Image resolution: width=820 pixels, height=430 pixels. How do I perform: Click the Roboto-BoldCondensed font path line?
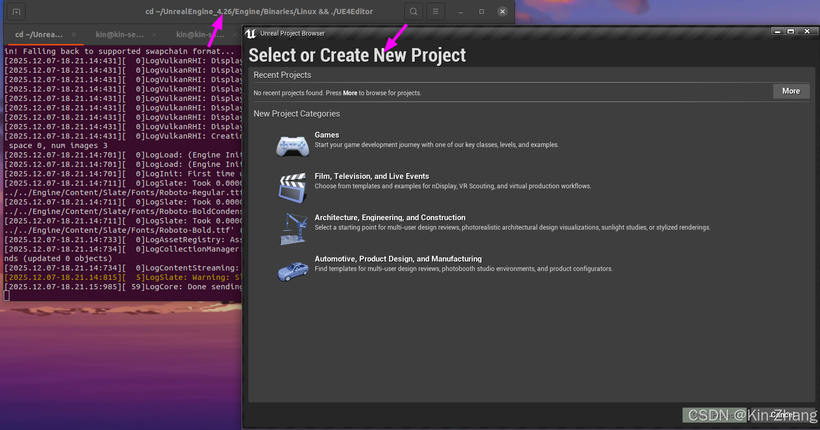click(122, 211)
